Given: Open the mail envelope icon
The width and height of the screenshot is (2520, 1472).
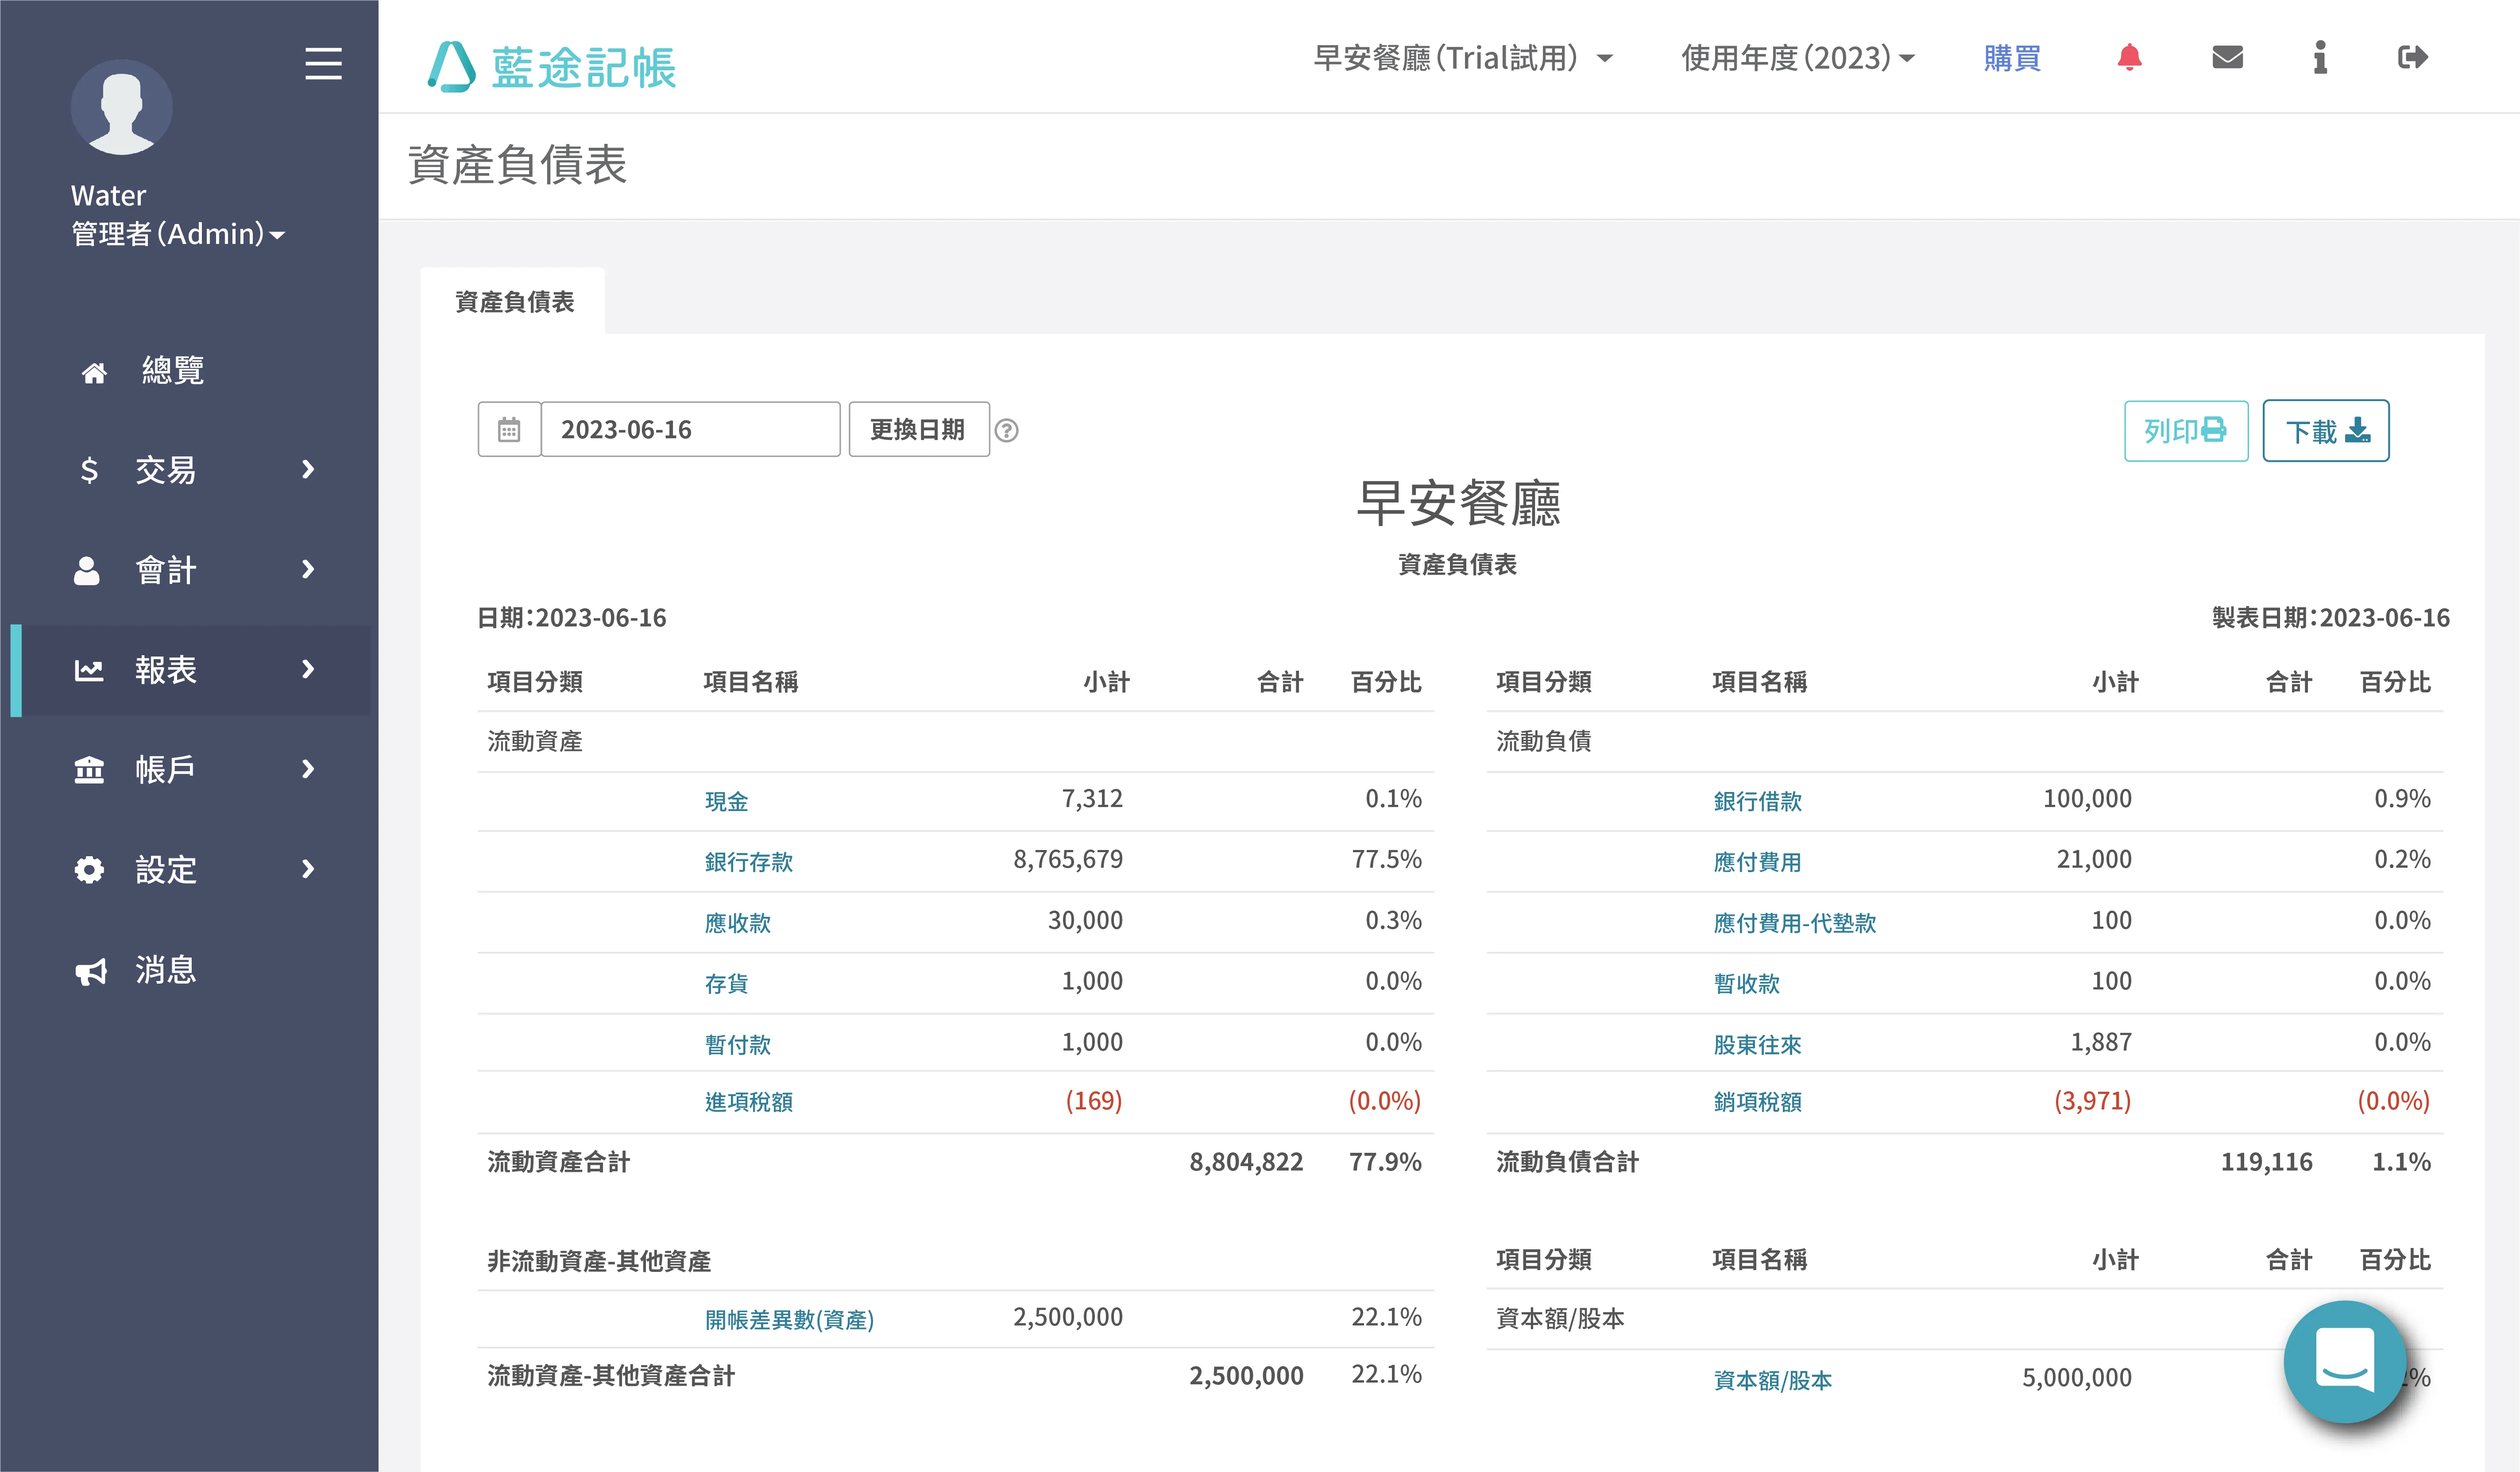Looking at the screenshot, I should (2227, 58).
